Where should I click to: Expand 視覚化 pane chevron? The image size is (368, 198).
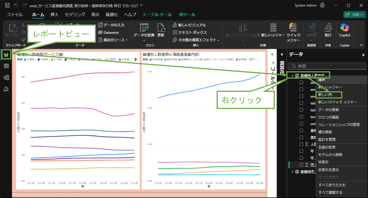[x=282, y=54]
